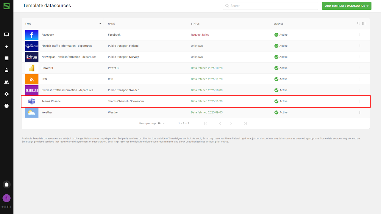The image size is (381, 214).
Task: Sort by the Status column header
Action: point(195,24)
